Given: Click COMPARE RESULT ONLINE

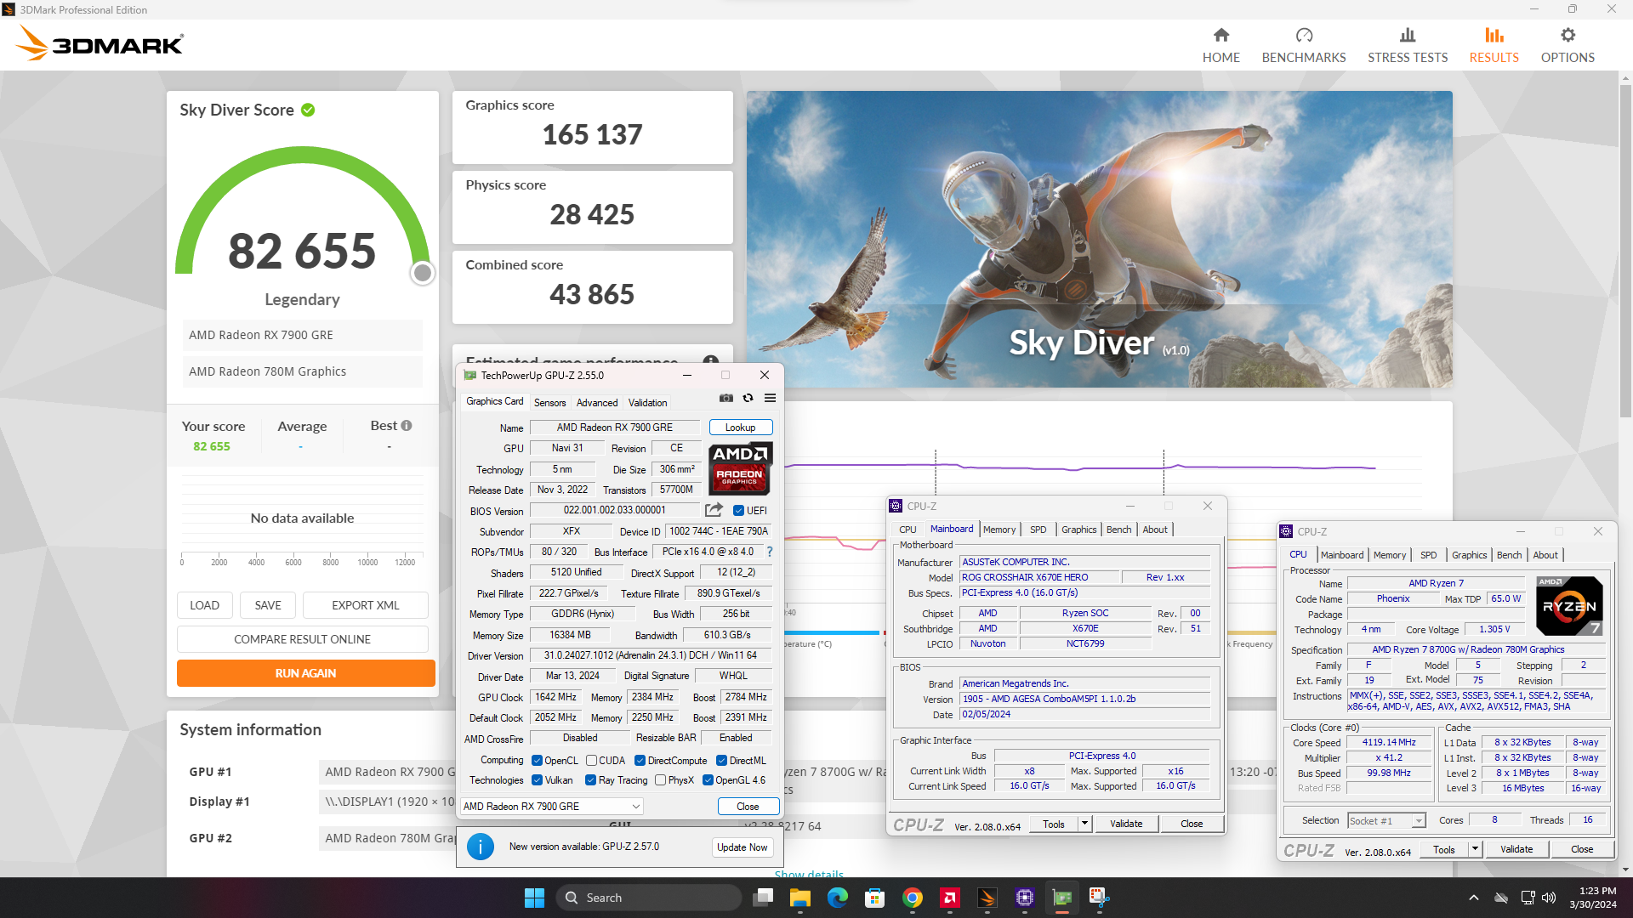Looking at the screenshot, I should 302,639.
